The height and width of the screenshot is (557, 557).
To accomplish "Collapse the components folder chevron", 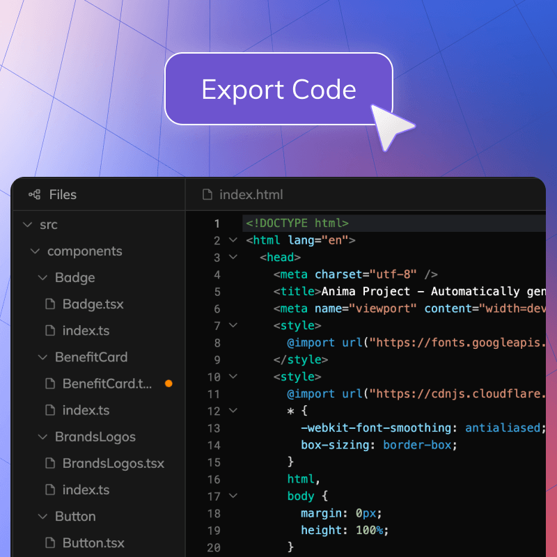I will 36,251.
